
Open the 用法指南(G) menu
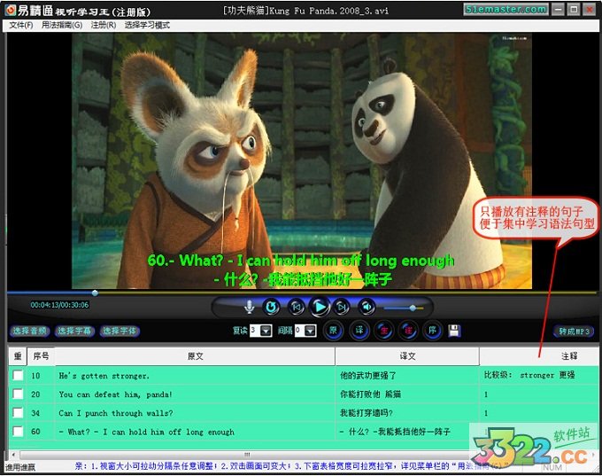(62, 26)
